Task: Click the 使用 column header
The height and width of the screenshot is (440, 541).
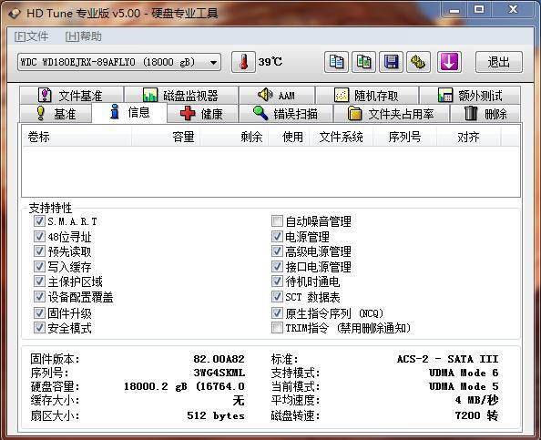Action: (289, 137)
